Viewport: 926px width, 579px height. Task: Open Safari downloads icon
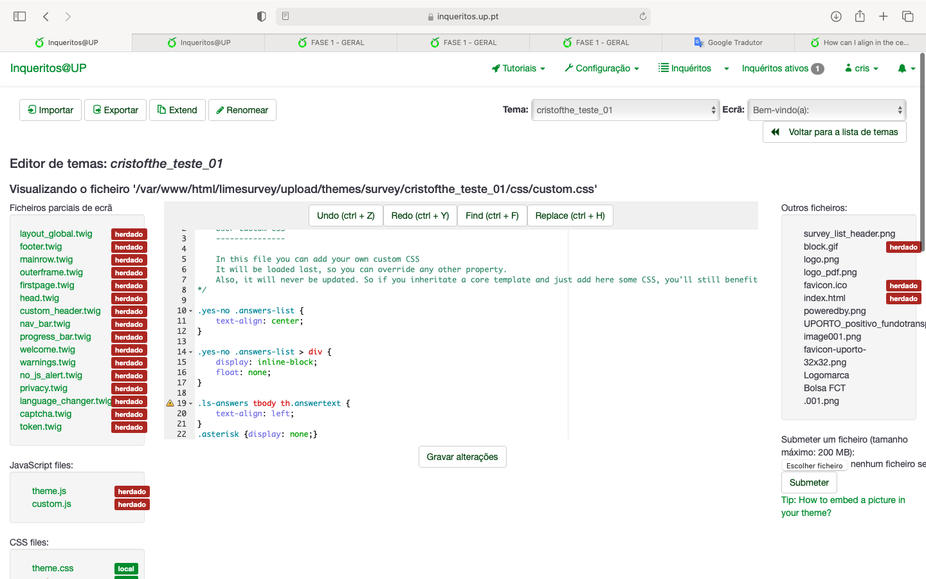coord(836,17)
